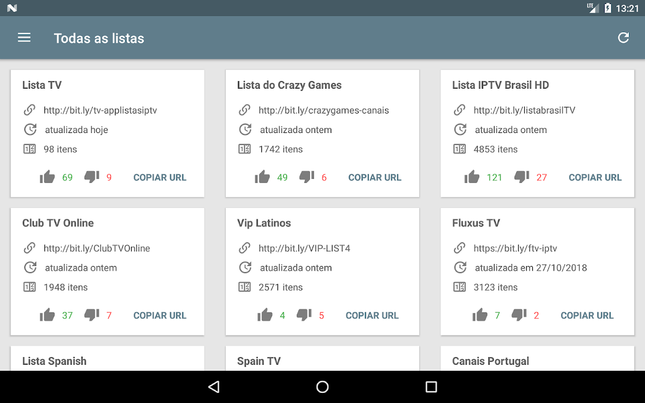The width and height of the screenshot is (645, 403).
Task: Dislike the Fluxus TV list
Action: tap(519, 315)
